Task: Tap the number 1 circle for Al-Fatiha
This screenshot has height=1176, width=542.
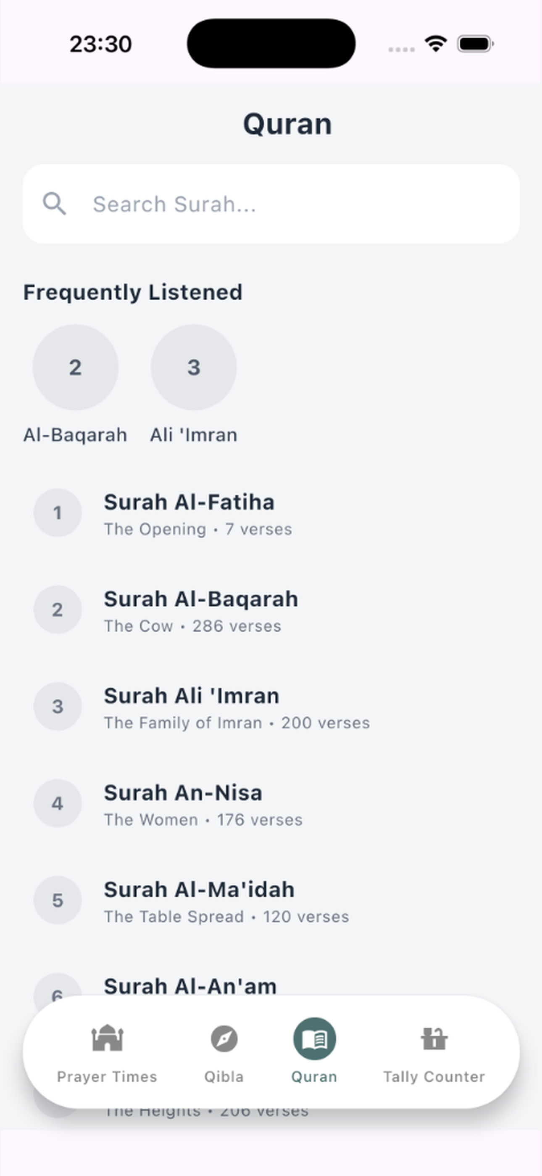Action: pyautogui.click(x=58, y=513)
